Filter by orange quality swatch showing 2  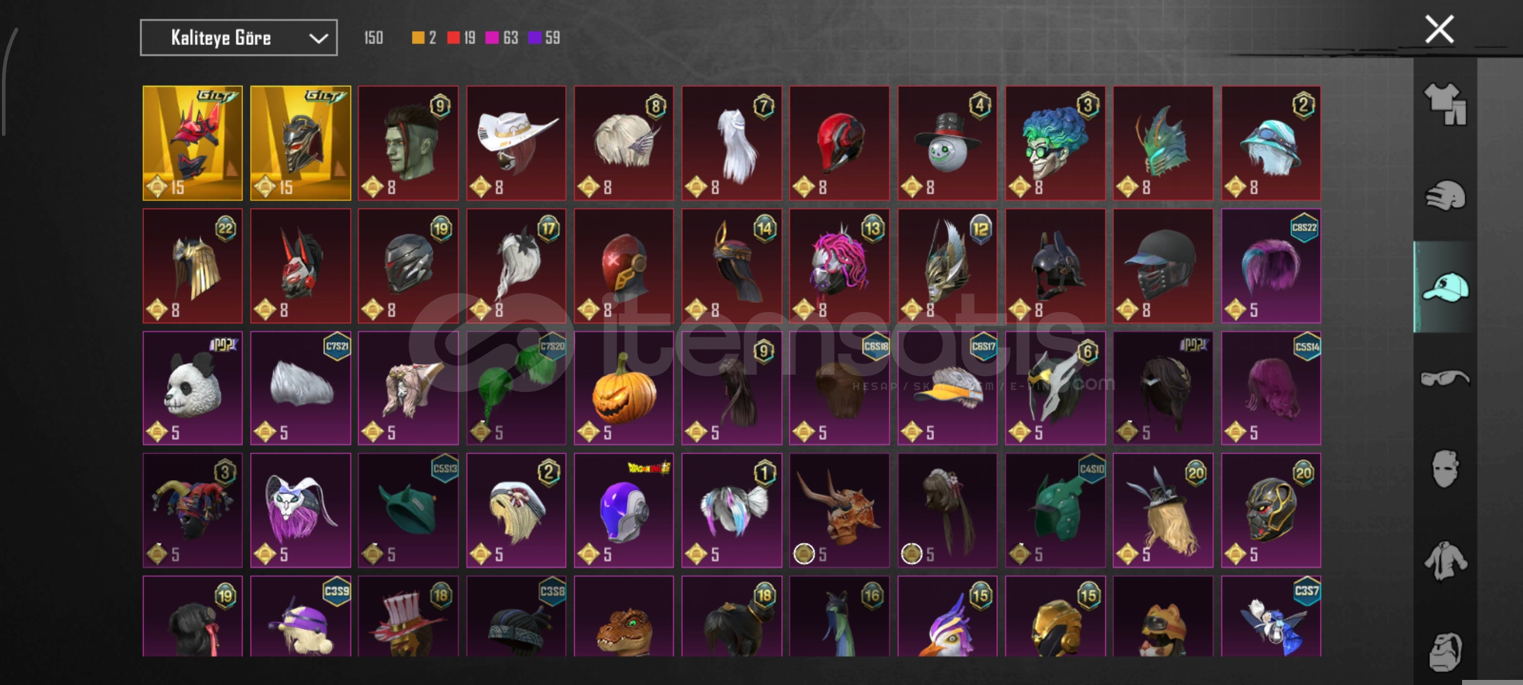click(424, 38)
